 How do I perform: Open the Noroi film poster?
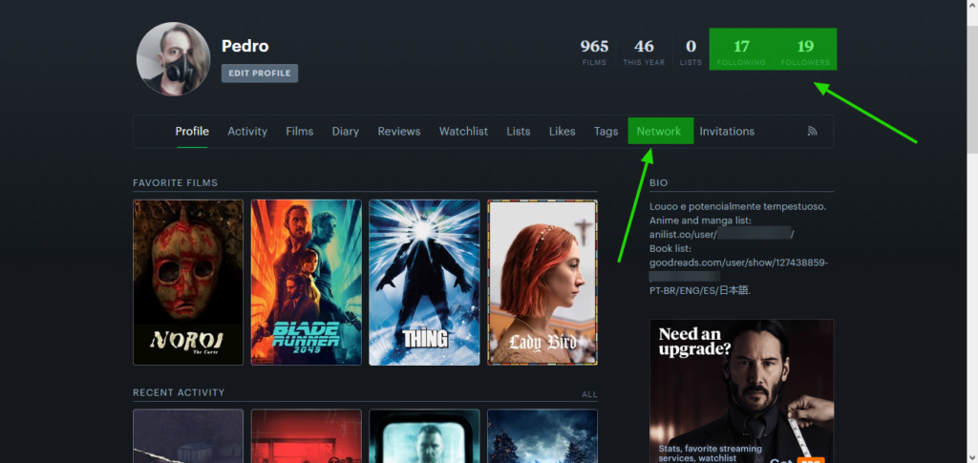[188, 282]
